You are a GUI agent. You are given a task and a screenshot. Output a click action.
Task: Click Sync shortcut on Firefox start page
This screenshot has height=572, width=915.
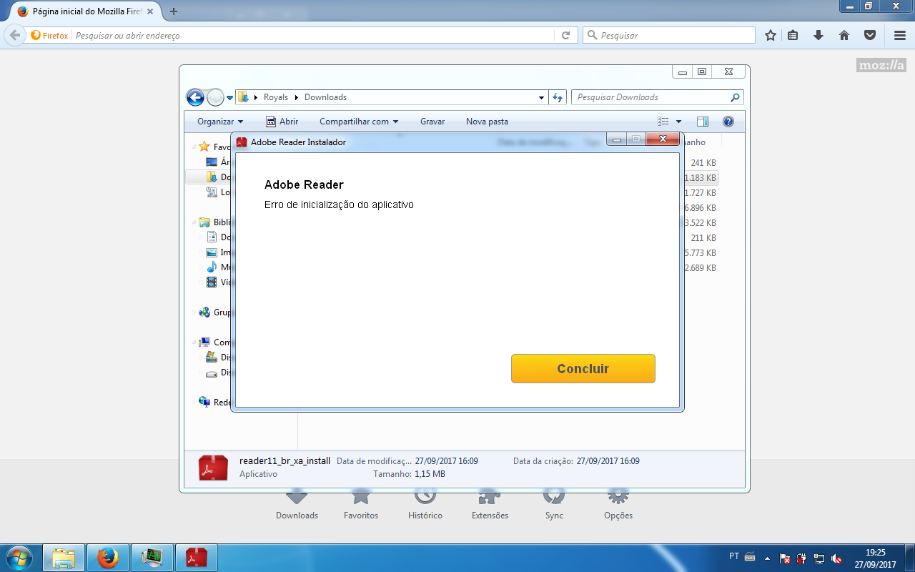[554, 506]
